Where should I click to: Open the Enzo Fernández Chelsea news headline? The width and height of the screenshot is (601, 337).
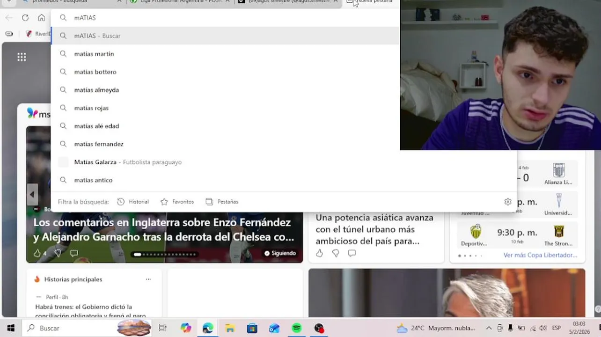164,230
